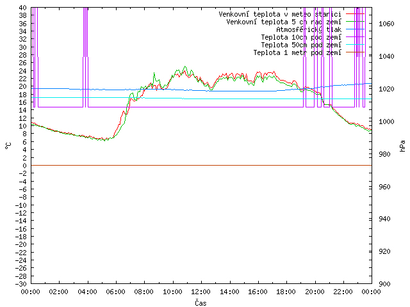Click the '04:00' time tick label
410x307 pixels.
[87, 292]
